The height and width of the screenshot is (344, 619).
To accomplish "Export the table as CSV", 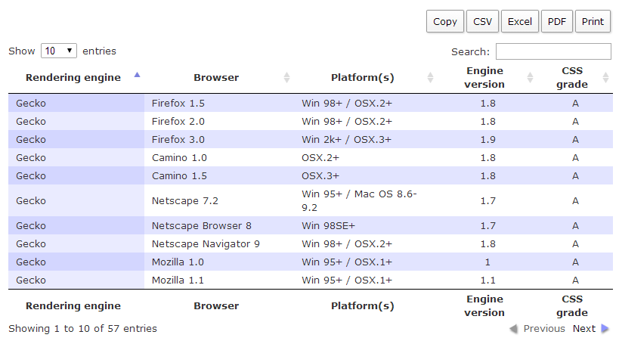I will pyautogui.click(x=482, y=21).
